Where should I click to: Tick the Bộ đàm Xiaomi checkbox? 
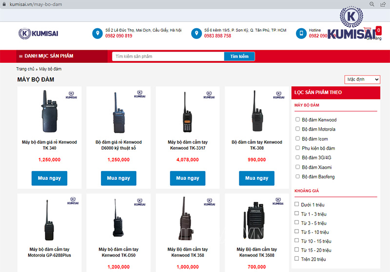[x=297, y=167]
